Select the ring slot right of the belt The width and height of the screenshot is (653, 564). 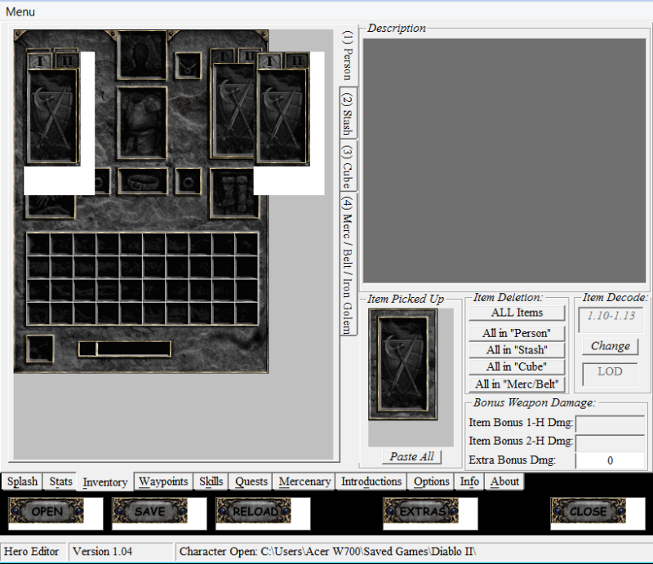pos(189,181)
